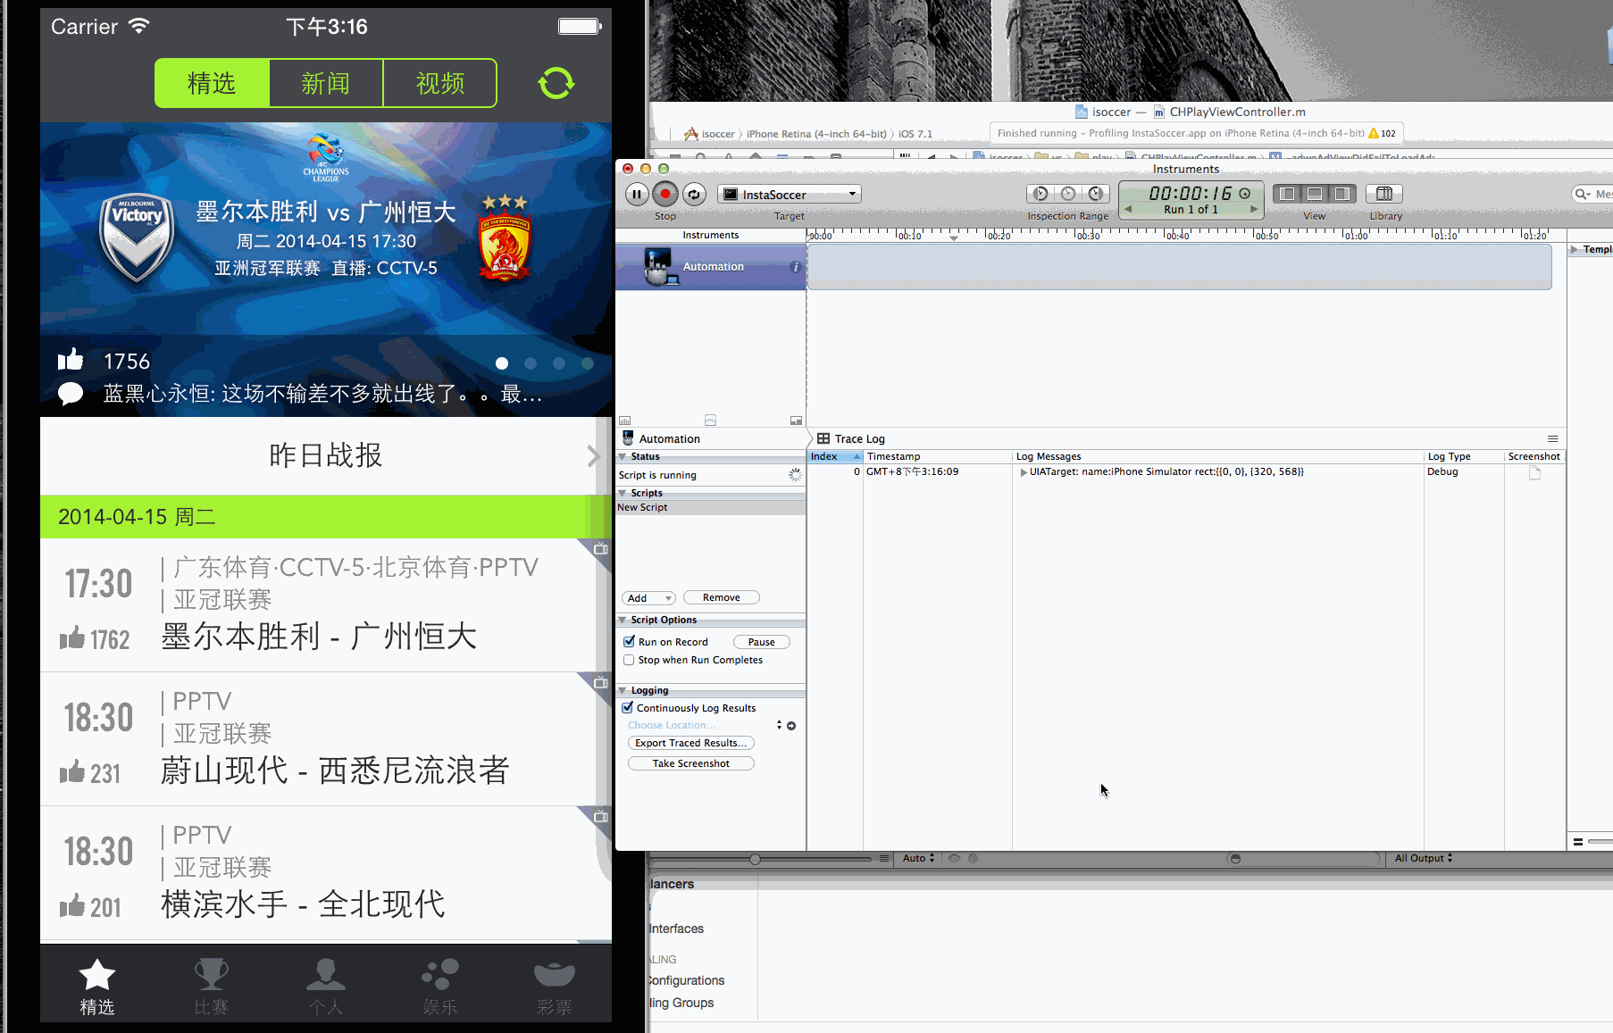This screenshot has width=1613, height=1033.
Task: Click Export Traced Results button
Action: coord(690,742)
